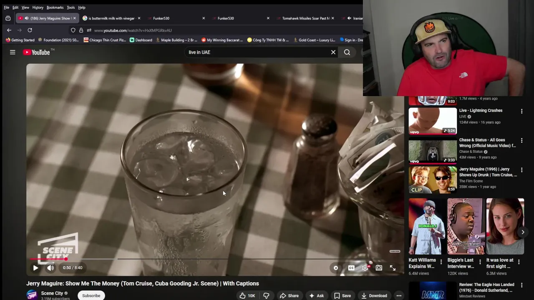
Task: Run search with magnifier button
Action: (x=347, y=52)
